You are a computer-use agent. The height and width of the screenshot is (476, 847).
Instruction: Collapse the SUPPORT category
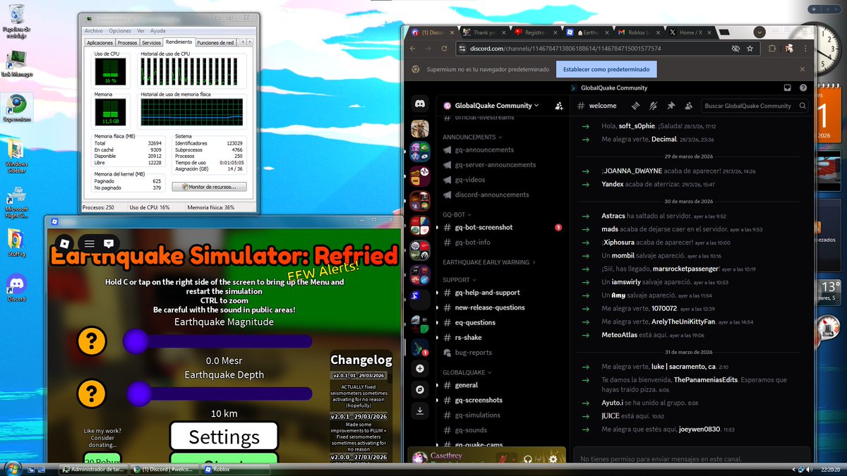pyautogui.click(x=459, y=279)
